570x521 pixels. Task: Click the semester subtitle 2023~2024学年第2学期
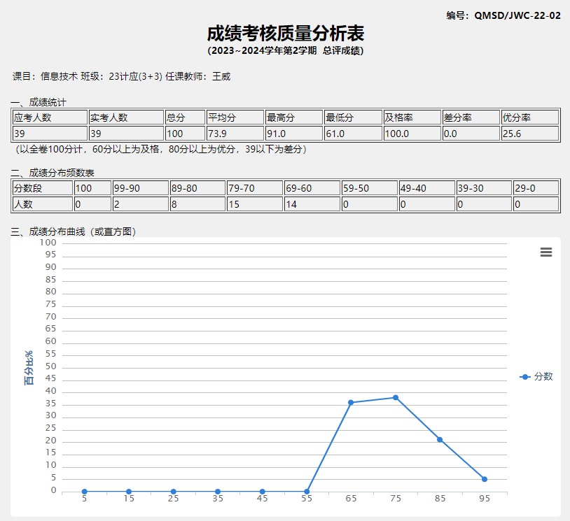click(x=264, y=50)
